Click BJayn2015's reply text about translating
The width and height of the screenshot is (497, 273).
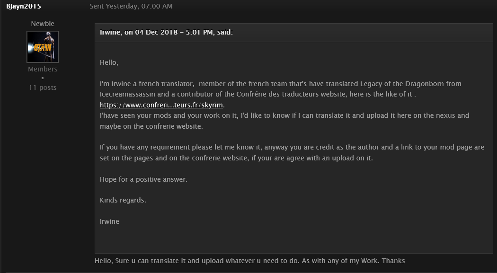pos(250,261)
